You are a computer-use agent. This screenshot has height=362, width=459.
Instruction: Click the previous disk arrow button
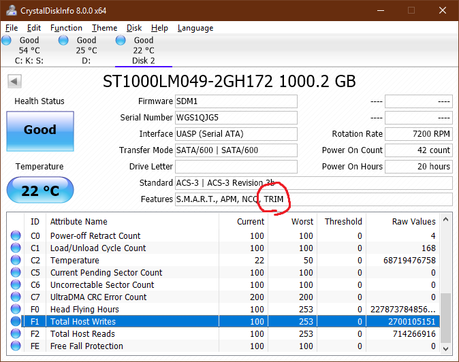tap(14, 81)
